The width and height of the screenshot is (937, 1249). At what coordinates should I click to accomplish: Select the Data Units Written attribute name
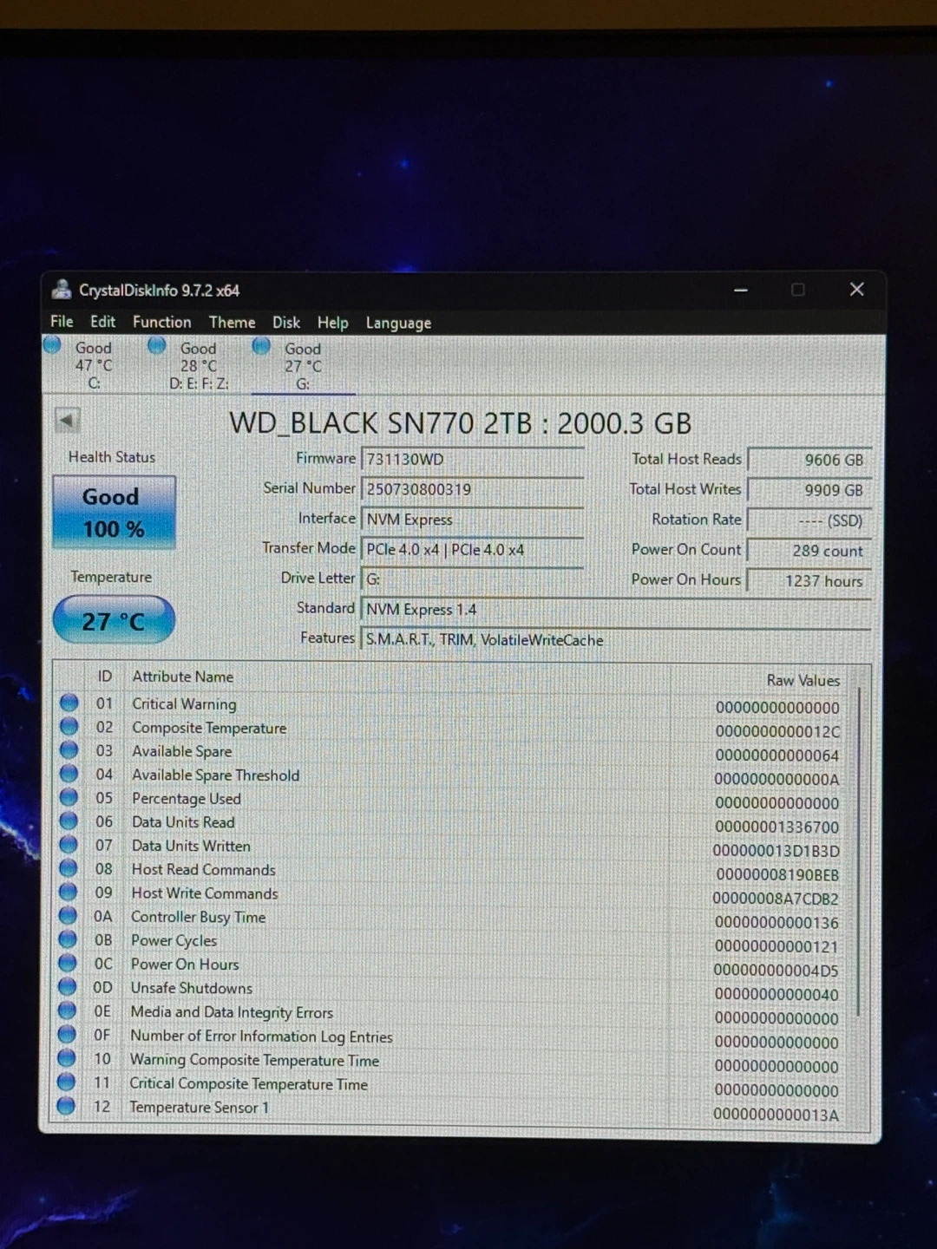[x=191, y=845]
